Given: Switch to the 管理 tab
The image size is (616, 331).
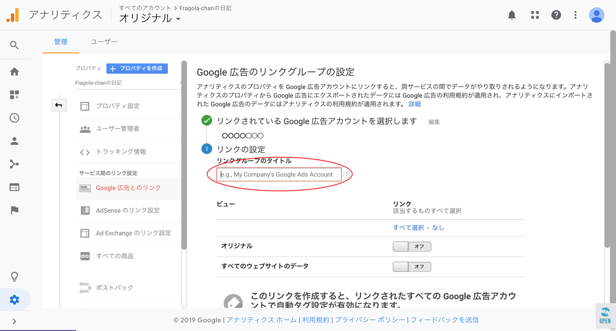Looking at the screenshot, I should (x=61, y=42).
